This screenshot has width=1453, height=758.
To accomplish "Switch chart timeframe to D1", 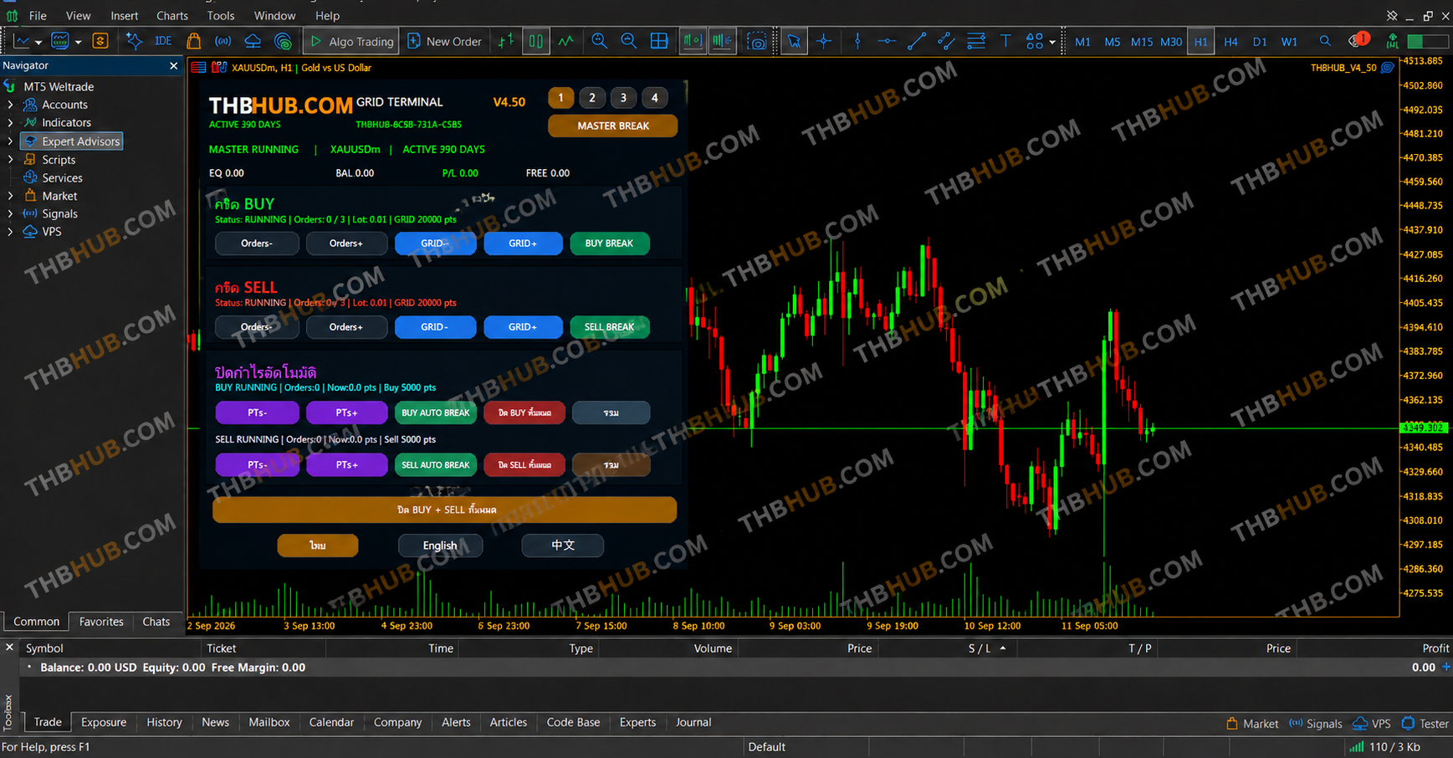I will [x=1260, y=42].
